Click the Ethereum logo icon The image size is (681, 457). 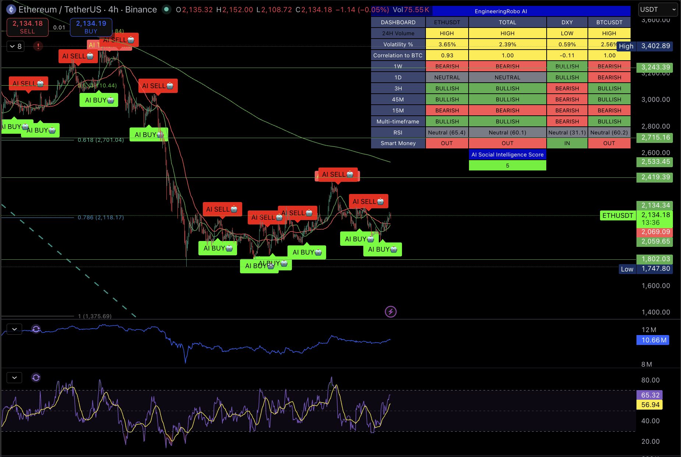point(10,9)
